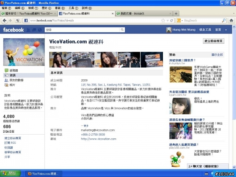Open the tab list dropdown at tab bar end
The width and height of the screenshot is (236, 177).
(x=233, y=14)
